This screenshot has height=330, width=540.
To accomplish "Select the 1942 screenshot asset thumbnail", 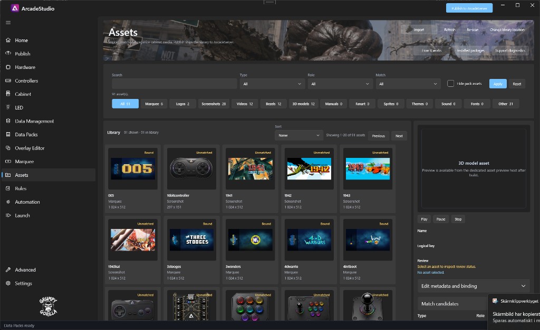I will coord(309,169).
